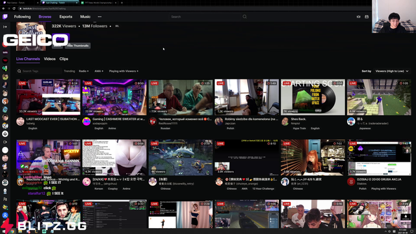Click search icon in Search Tags field
The width and height of the screenshot is (416, 234).
point(19,71)
